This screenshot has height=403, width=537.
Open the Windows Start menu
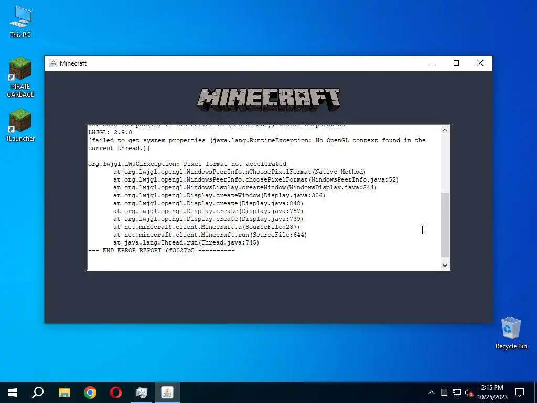[x=13, y=393]
